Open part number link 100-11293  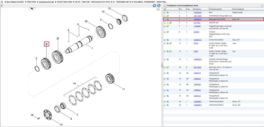click(x=197, y=16)
